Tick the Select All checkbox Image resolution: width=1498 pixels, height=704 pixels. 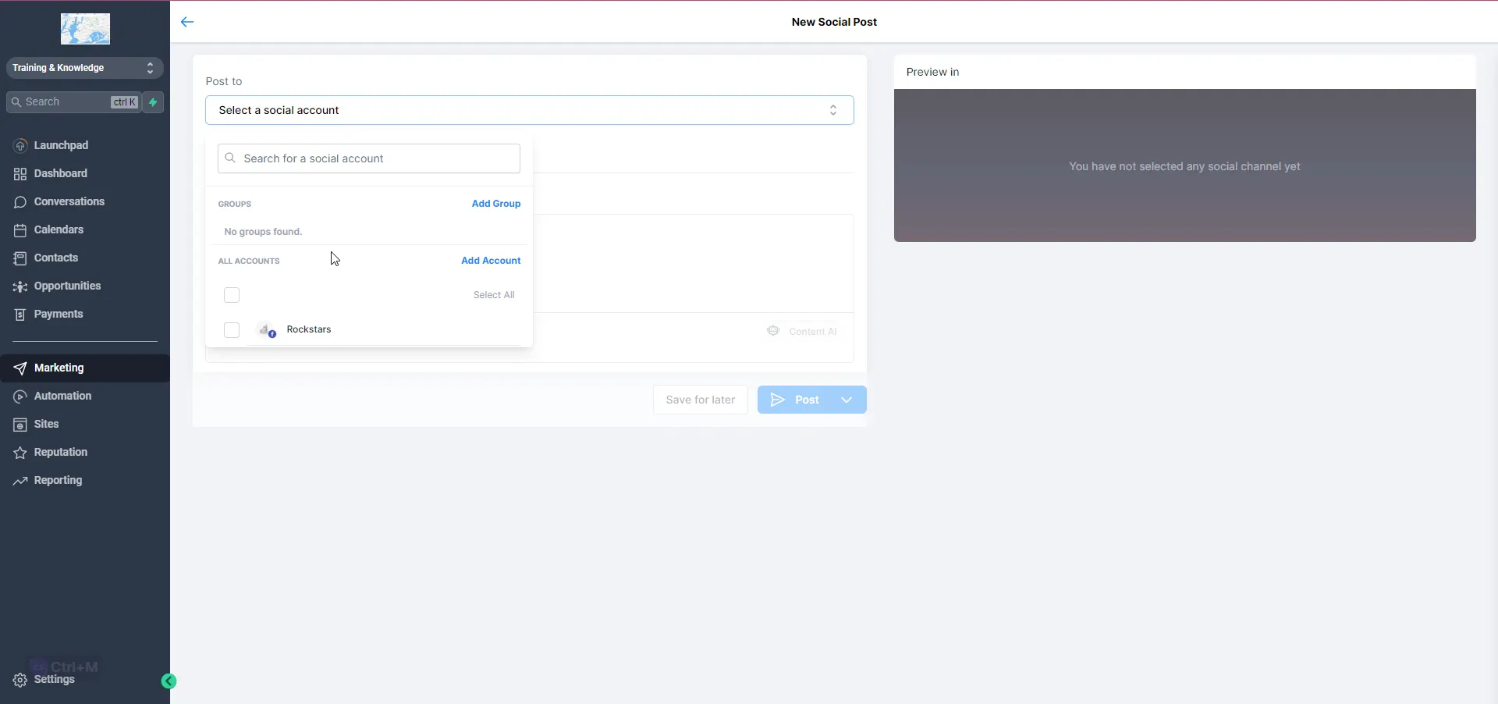(x=232, y=295)
